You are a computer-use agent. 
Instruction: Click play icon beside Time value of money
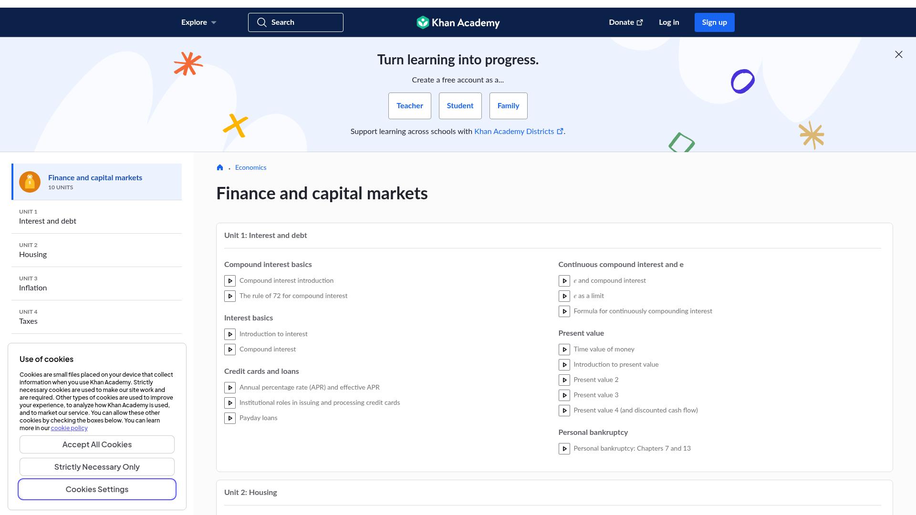(564, 350)
